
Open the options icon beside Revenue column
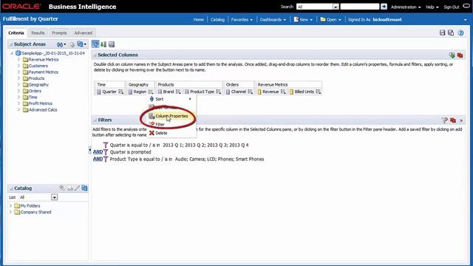click(x=282, y=92)
